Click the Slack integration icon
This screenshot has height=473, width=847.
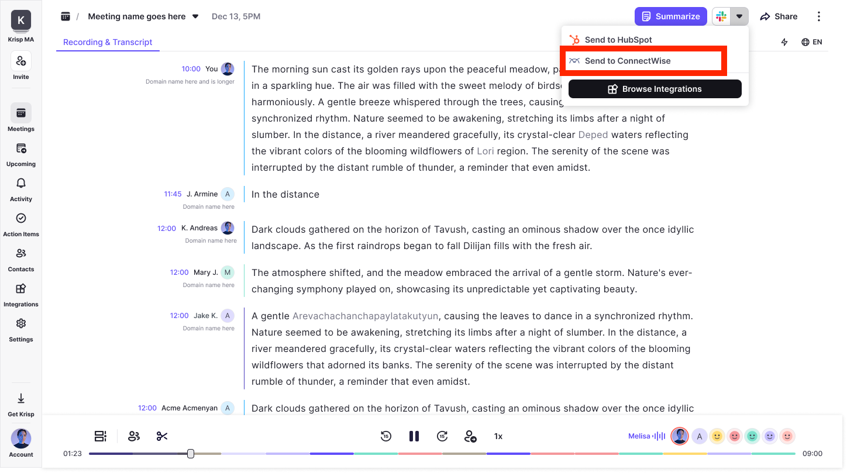[x=721, y=16]
